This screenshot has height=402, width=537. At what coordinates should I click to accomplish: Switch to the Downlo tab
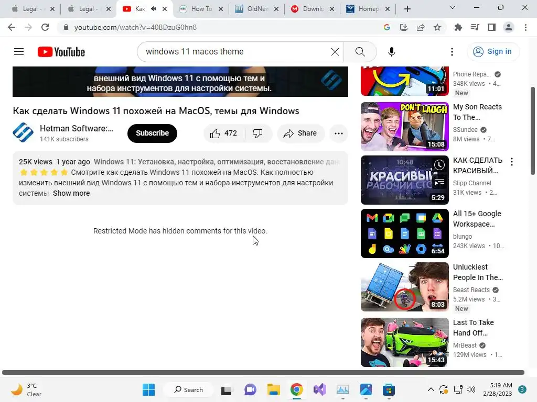[x=312, y=9]
